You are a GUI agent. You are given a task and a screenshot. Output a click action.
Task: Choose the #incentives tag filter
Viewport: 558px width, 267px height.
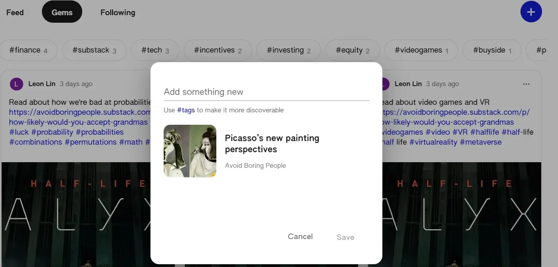218,50
